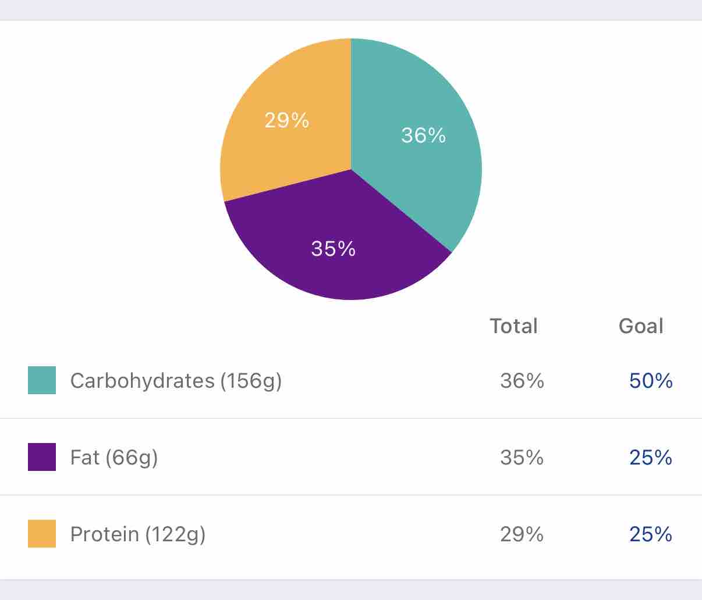
Task: Open the 25% Protein goal value
Action: 651,534
